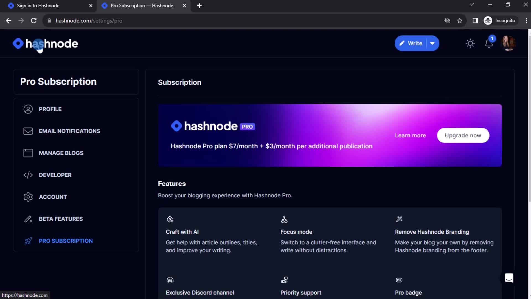
Task: Expand the Write dropdown arrow
Action: pyautogui.click(x=433, y=43)
